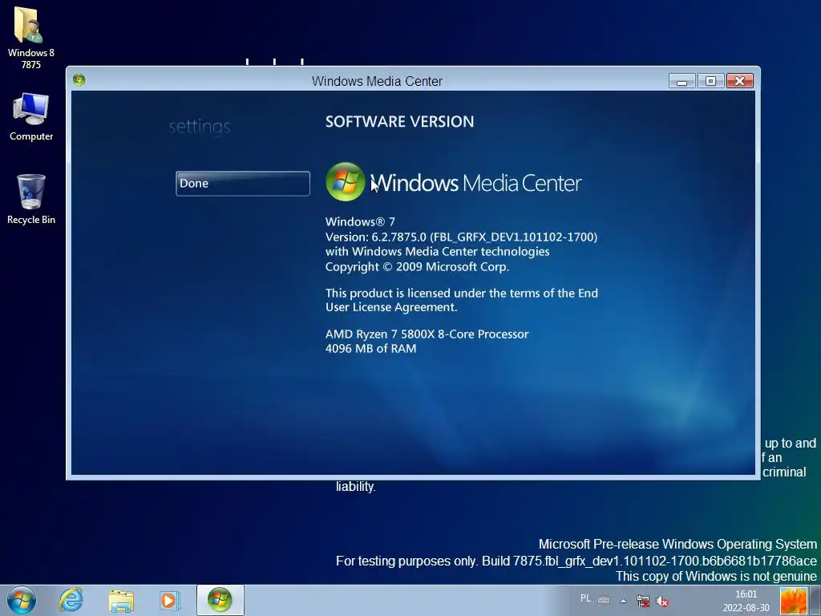
Task: Open the PL language indicator
Action: coord(585,598)
